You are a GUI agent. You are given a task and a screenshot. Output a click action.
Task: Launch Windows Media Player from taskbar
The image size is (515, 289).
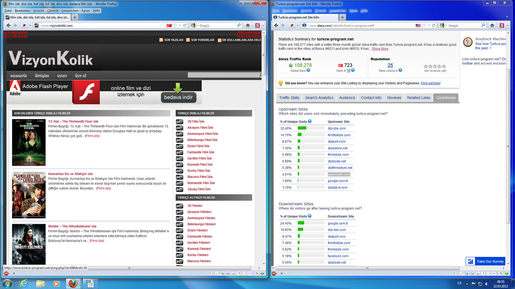(57, 284)
